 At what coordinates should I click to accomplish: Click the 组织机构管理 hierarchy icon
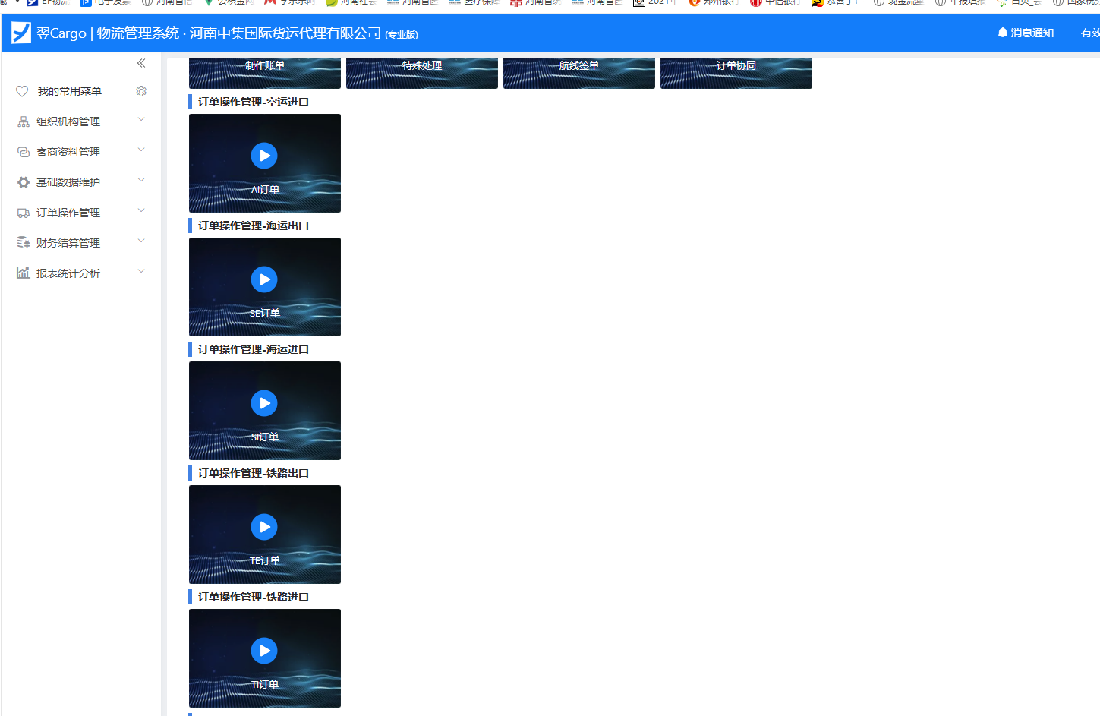[24, 121]
